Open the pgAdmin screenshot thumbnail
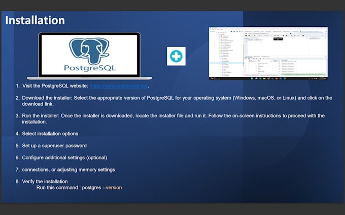This screenshot has height=215, width=345. pos(268,53)
